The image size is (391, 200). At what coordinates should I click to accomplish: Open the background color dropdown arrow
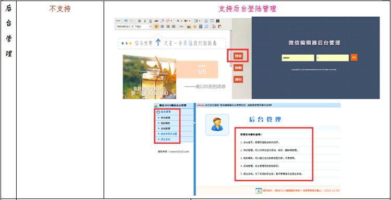[x=190, y=21]
